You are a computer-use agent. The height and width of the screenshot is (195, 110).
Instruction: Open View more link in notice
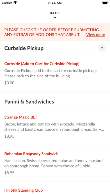pyautogui.click(x=96, y=35)
